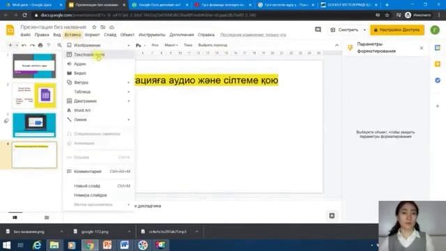The image size is (446, 251).
Task: Open the Правка menu
Action: pyautogui.click(x=42, y=35)
